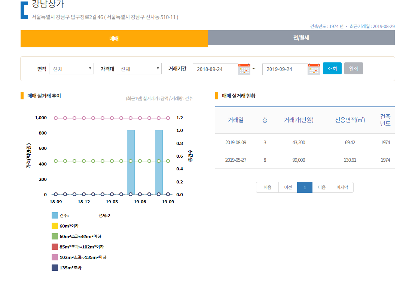Image resolution: width=415 pixels, height=294 pixels.
Task: Click the building address text 압구정로2길 46
Action: point(87,17)
